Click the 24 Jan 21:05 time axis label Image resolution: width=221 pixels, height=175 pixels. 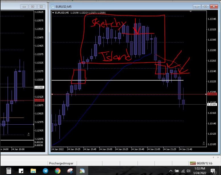pyautogui.click(x=153, y=149)
